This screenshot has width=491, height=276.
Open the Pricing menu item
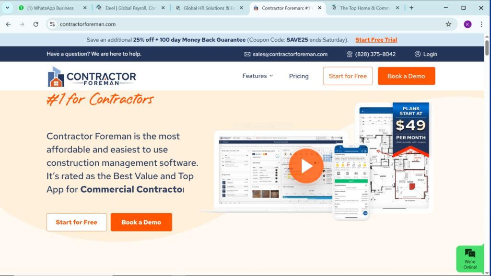(298, 76)
